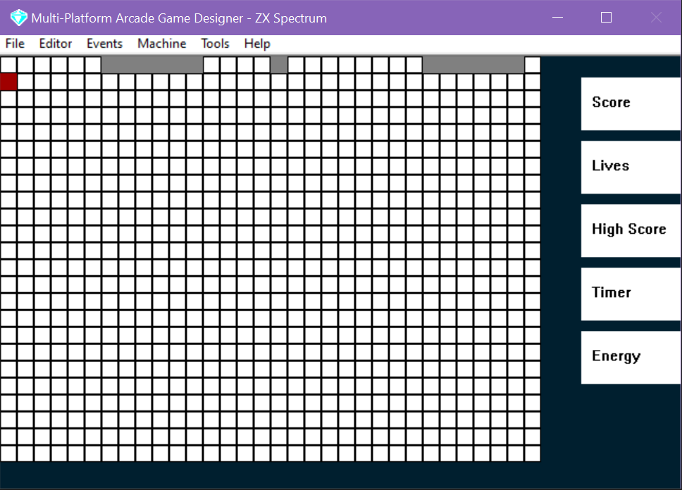The height and width of the screenshot is (490, 682).
Task: Open the File menu
Action: coord(15,44)
